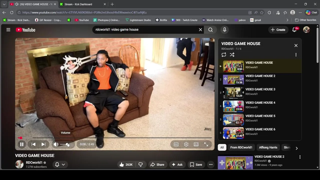320x180 pixels.
Task: Play VIDEO GAME HOUSE 2 from playlist
Action: (260, 79)
